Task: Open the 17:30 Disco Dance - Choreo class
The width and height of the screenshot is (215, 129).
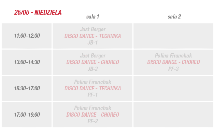Action: [93, 115]
